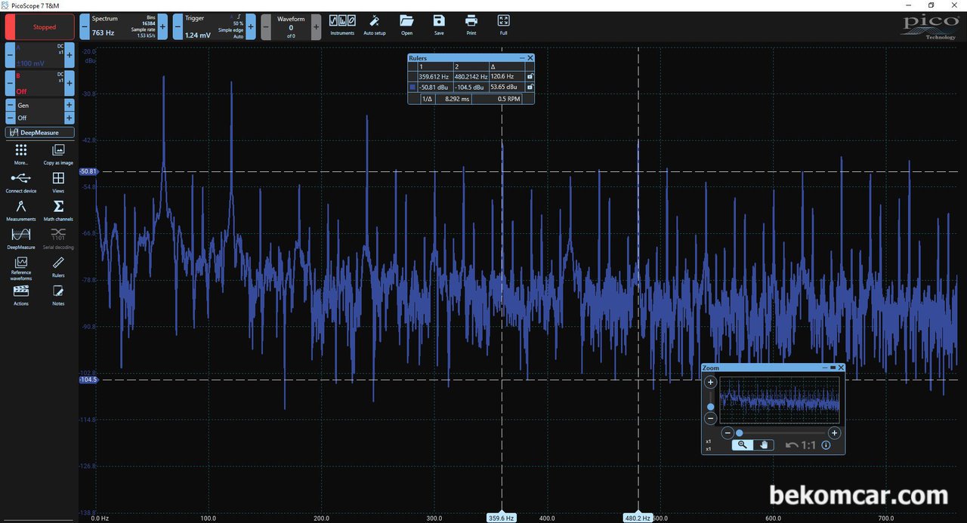Decrease channel B range
Viewport: 967px width, 523px height.
point(10,82)
